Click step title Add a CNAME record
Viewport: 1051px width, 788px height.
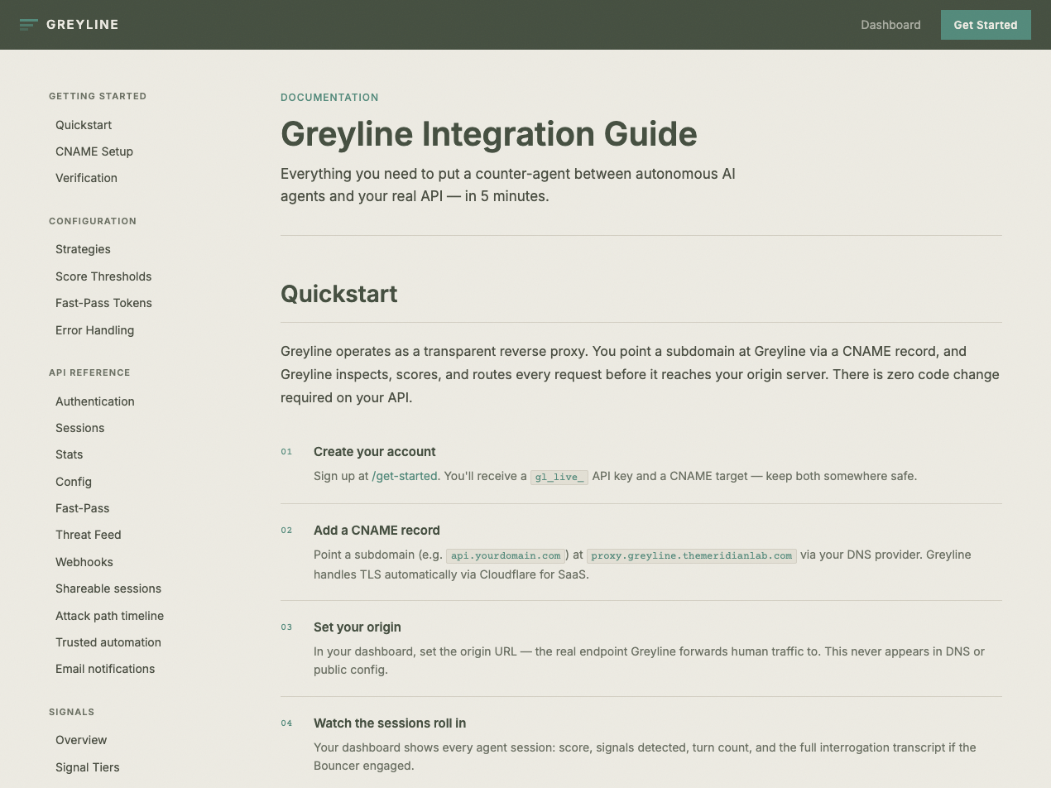[x=377, y=531]
